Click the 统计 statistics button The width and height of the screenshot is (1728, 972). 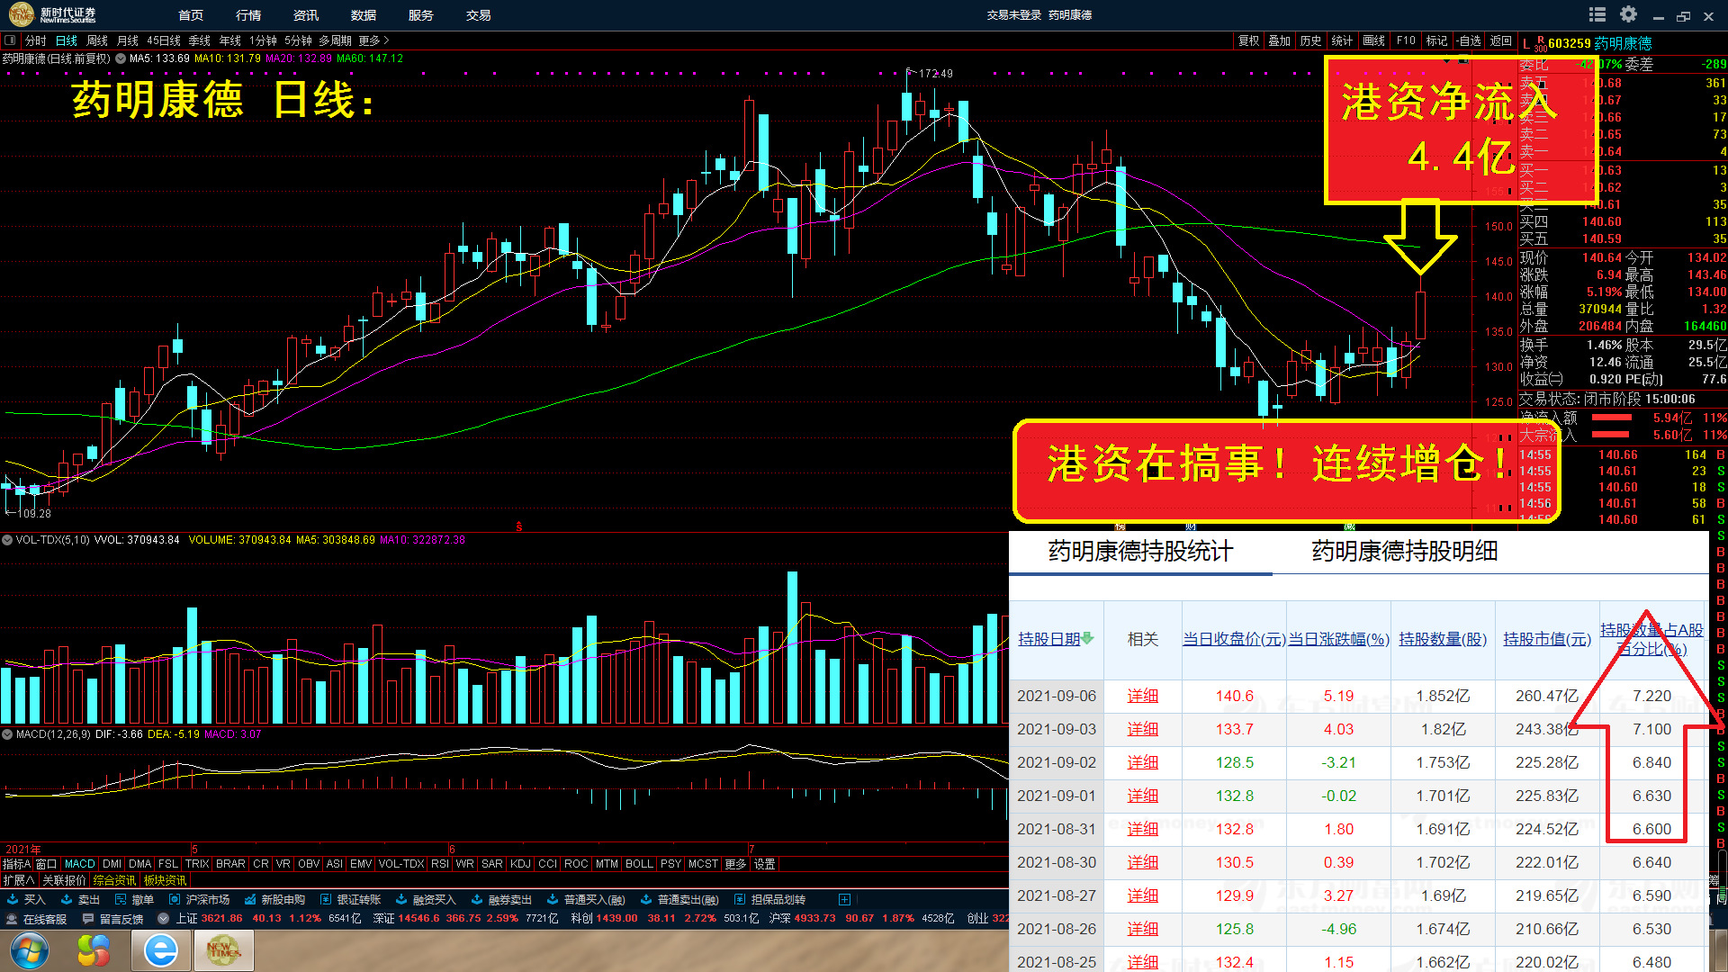(1342, 40)
